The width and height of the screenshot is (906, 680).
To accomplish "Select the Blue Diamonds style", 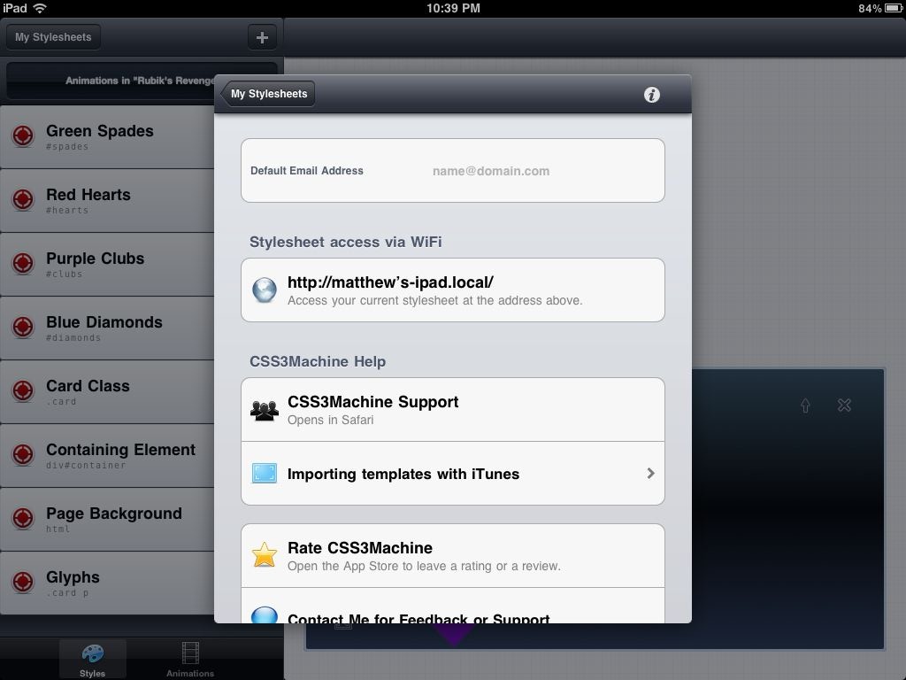I will tap(107, 328).
